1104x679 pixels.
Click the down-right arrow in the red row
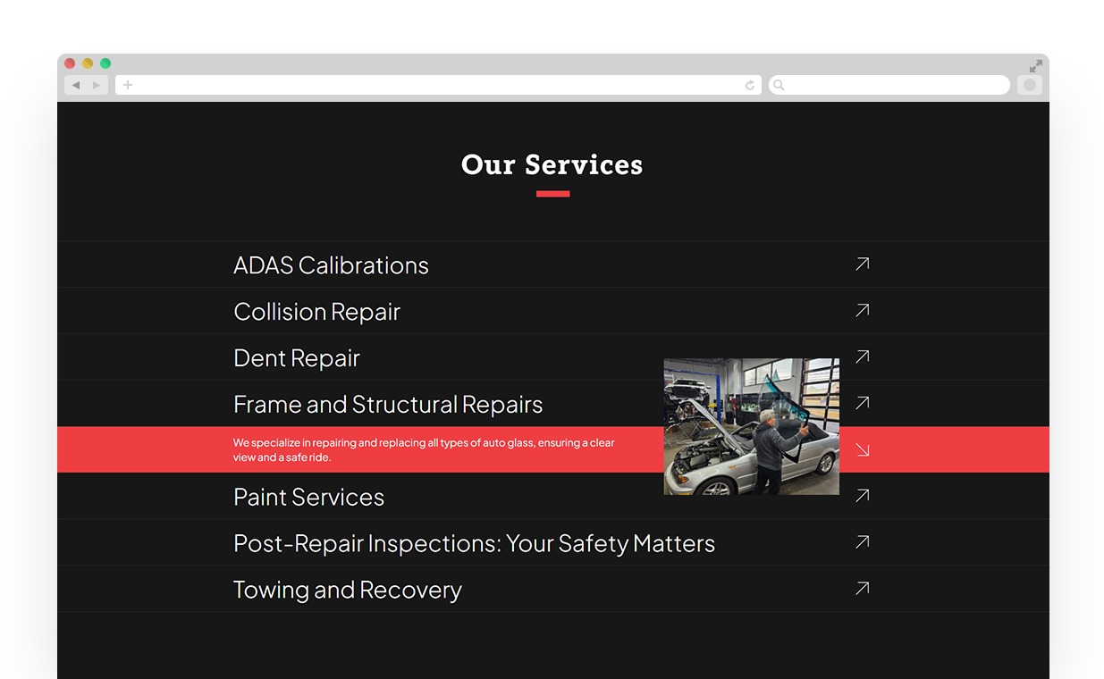coord(862,449)
